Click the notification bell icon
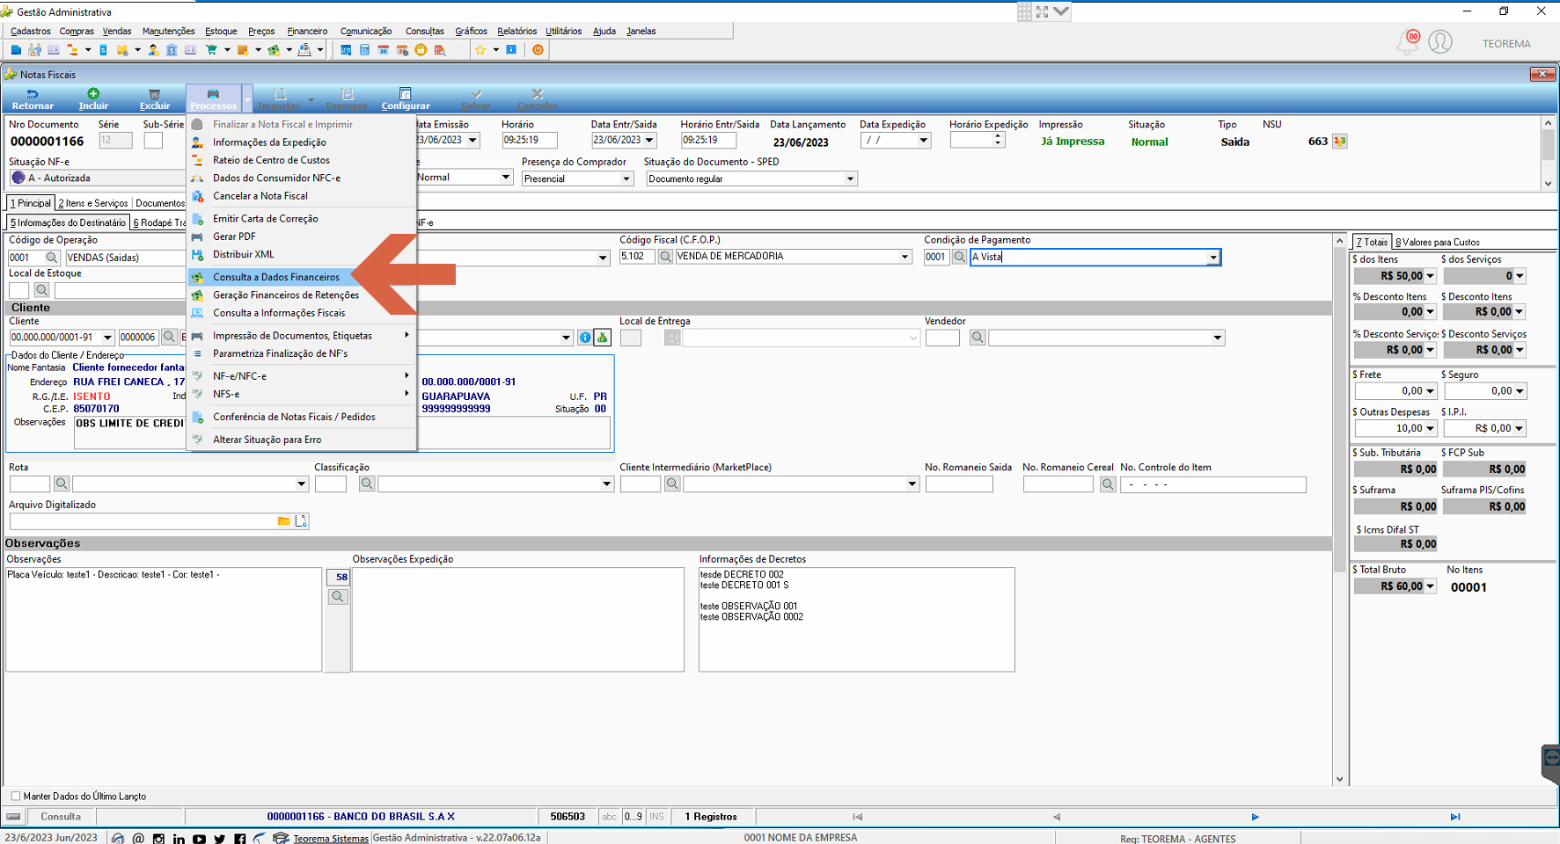The height and width of the screenshot is (844, 1560). point(1408,41)
